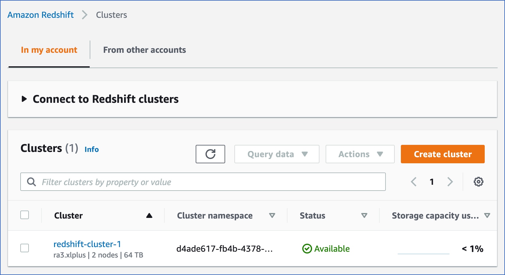The image size is (505, 275).
Task: Click the Cluster column header label
Action: coord(69,215)
